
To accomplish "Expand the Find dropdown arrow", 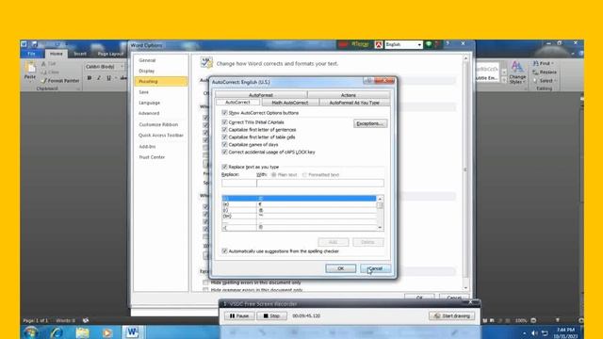I will coord(553,63).
